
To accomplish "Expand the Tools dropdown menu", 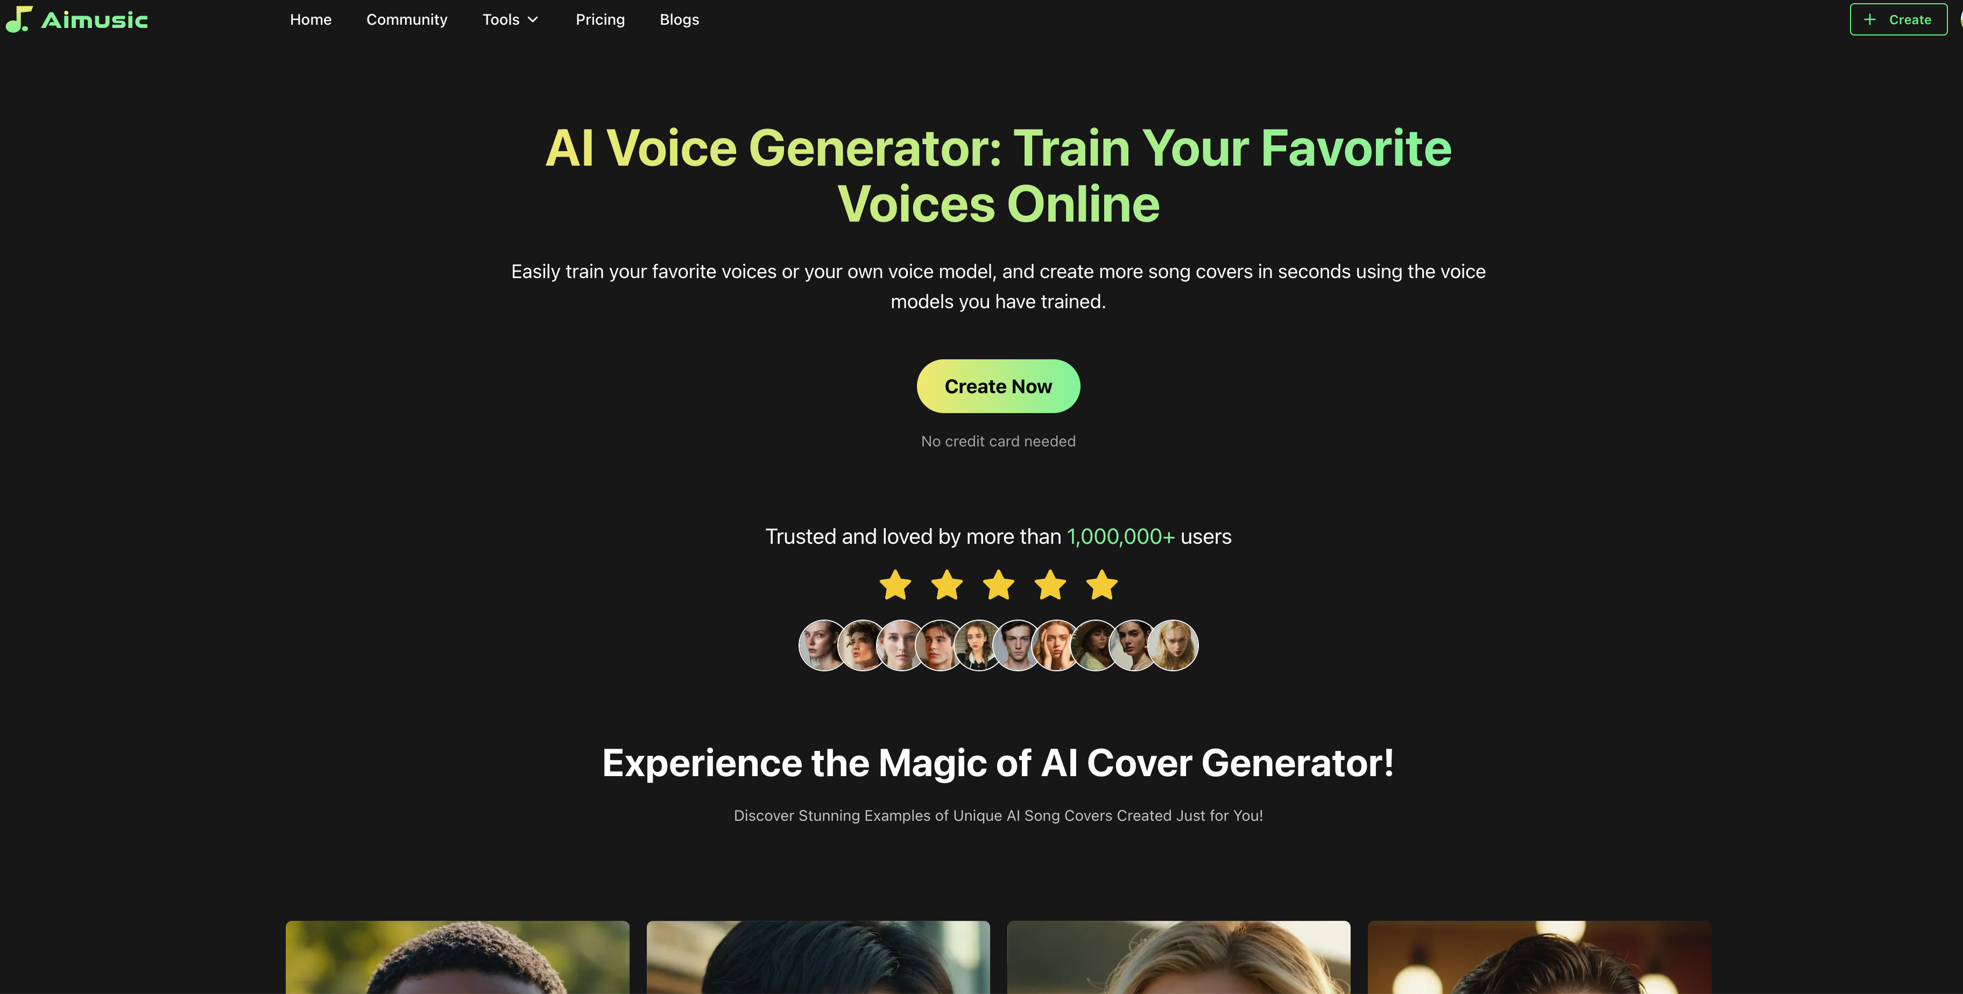I will 509,19.
